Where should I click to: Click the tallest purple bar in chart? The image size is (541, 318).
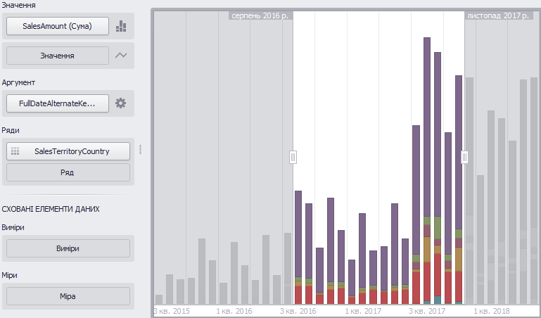point(427,127)
